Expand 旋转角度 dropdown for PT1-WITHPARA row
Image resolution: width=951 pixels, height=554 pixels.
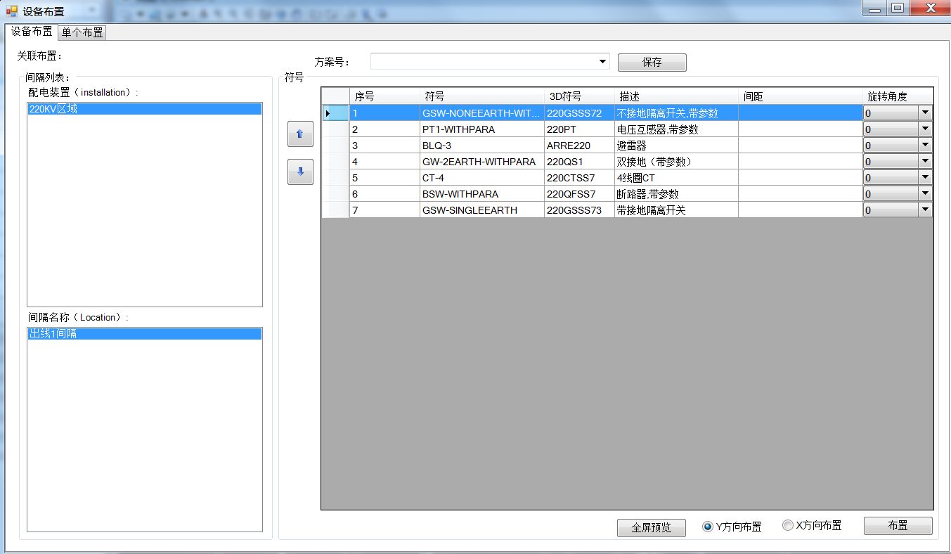(x=926, y=129)
